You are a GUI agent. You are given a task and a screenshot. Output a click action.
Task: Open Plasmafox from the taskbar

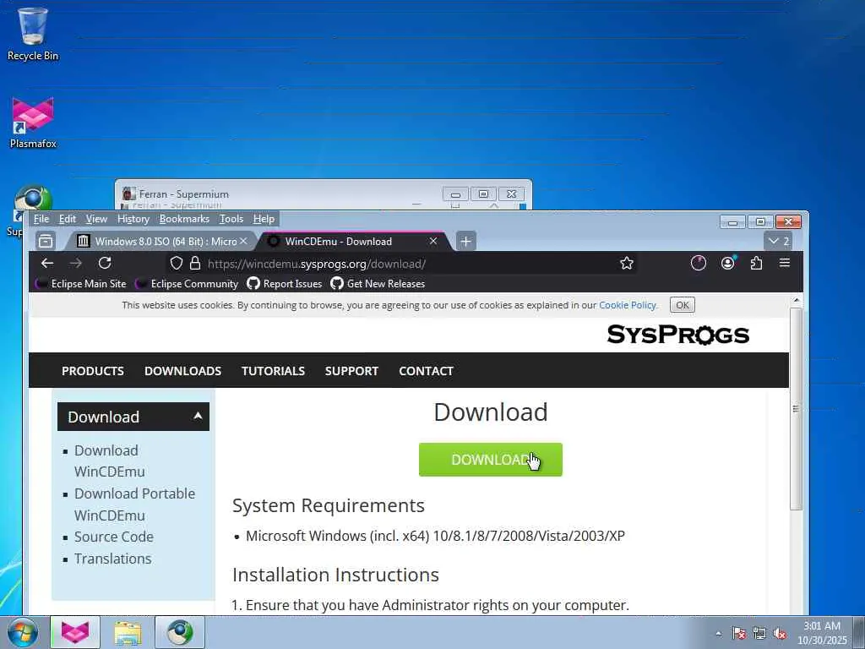click(75, 632)
